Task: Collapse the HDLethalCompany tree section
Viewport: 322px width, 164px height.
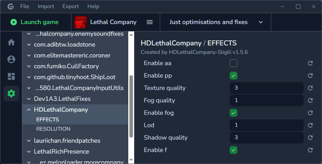Action: pos(29,110)
